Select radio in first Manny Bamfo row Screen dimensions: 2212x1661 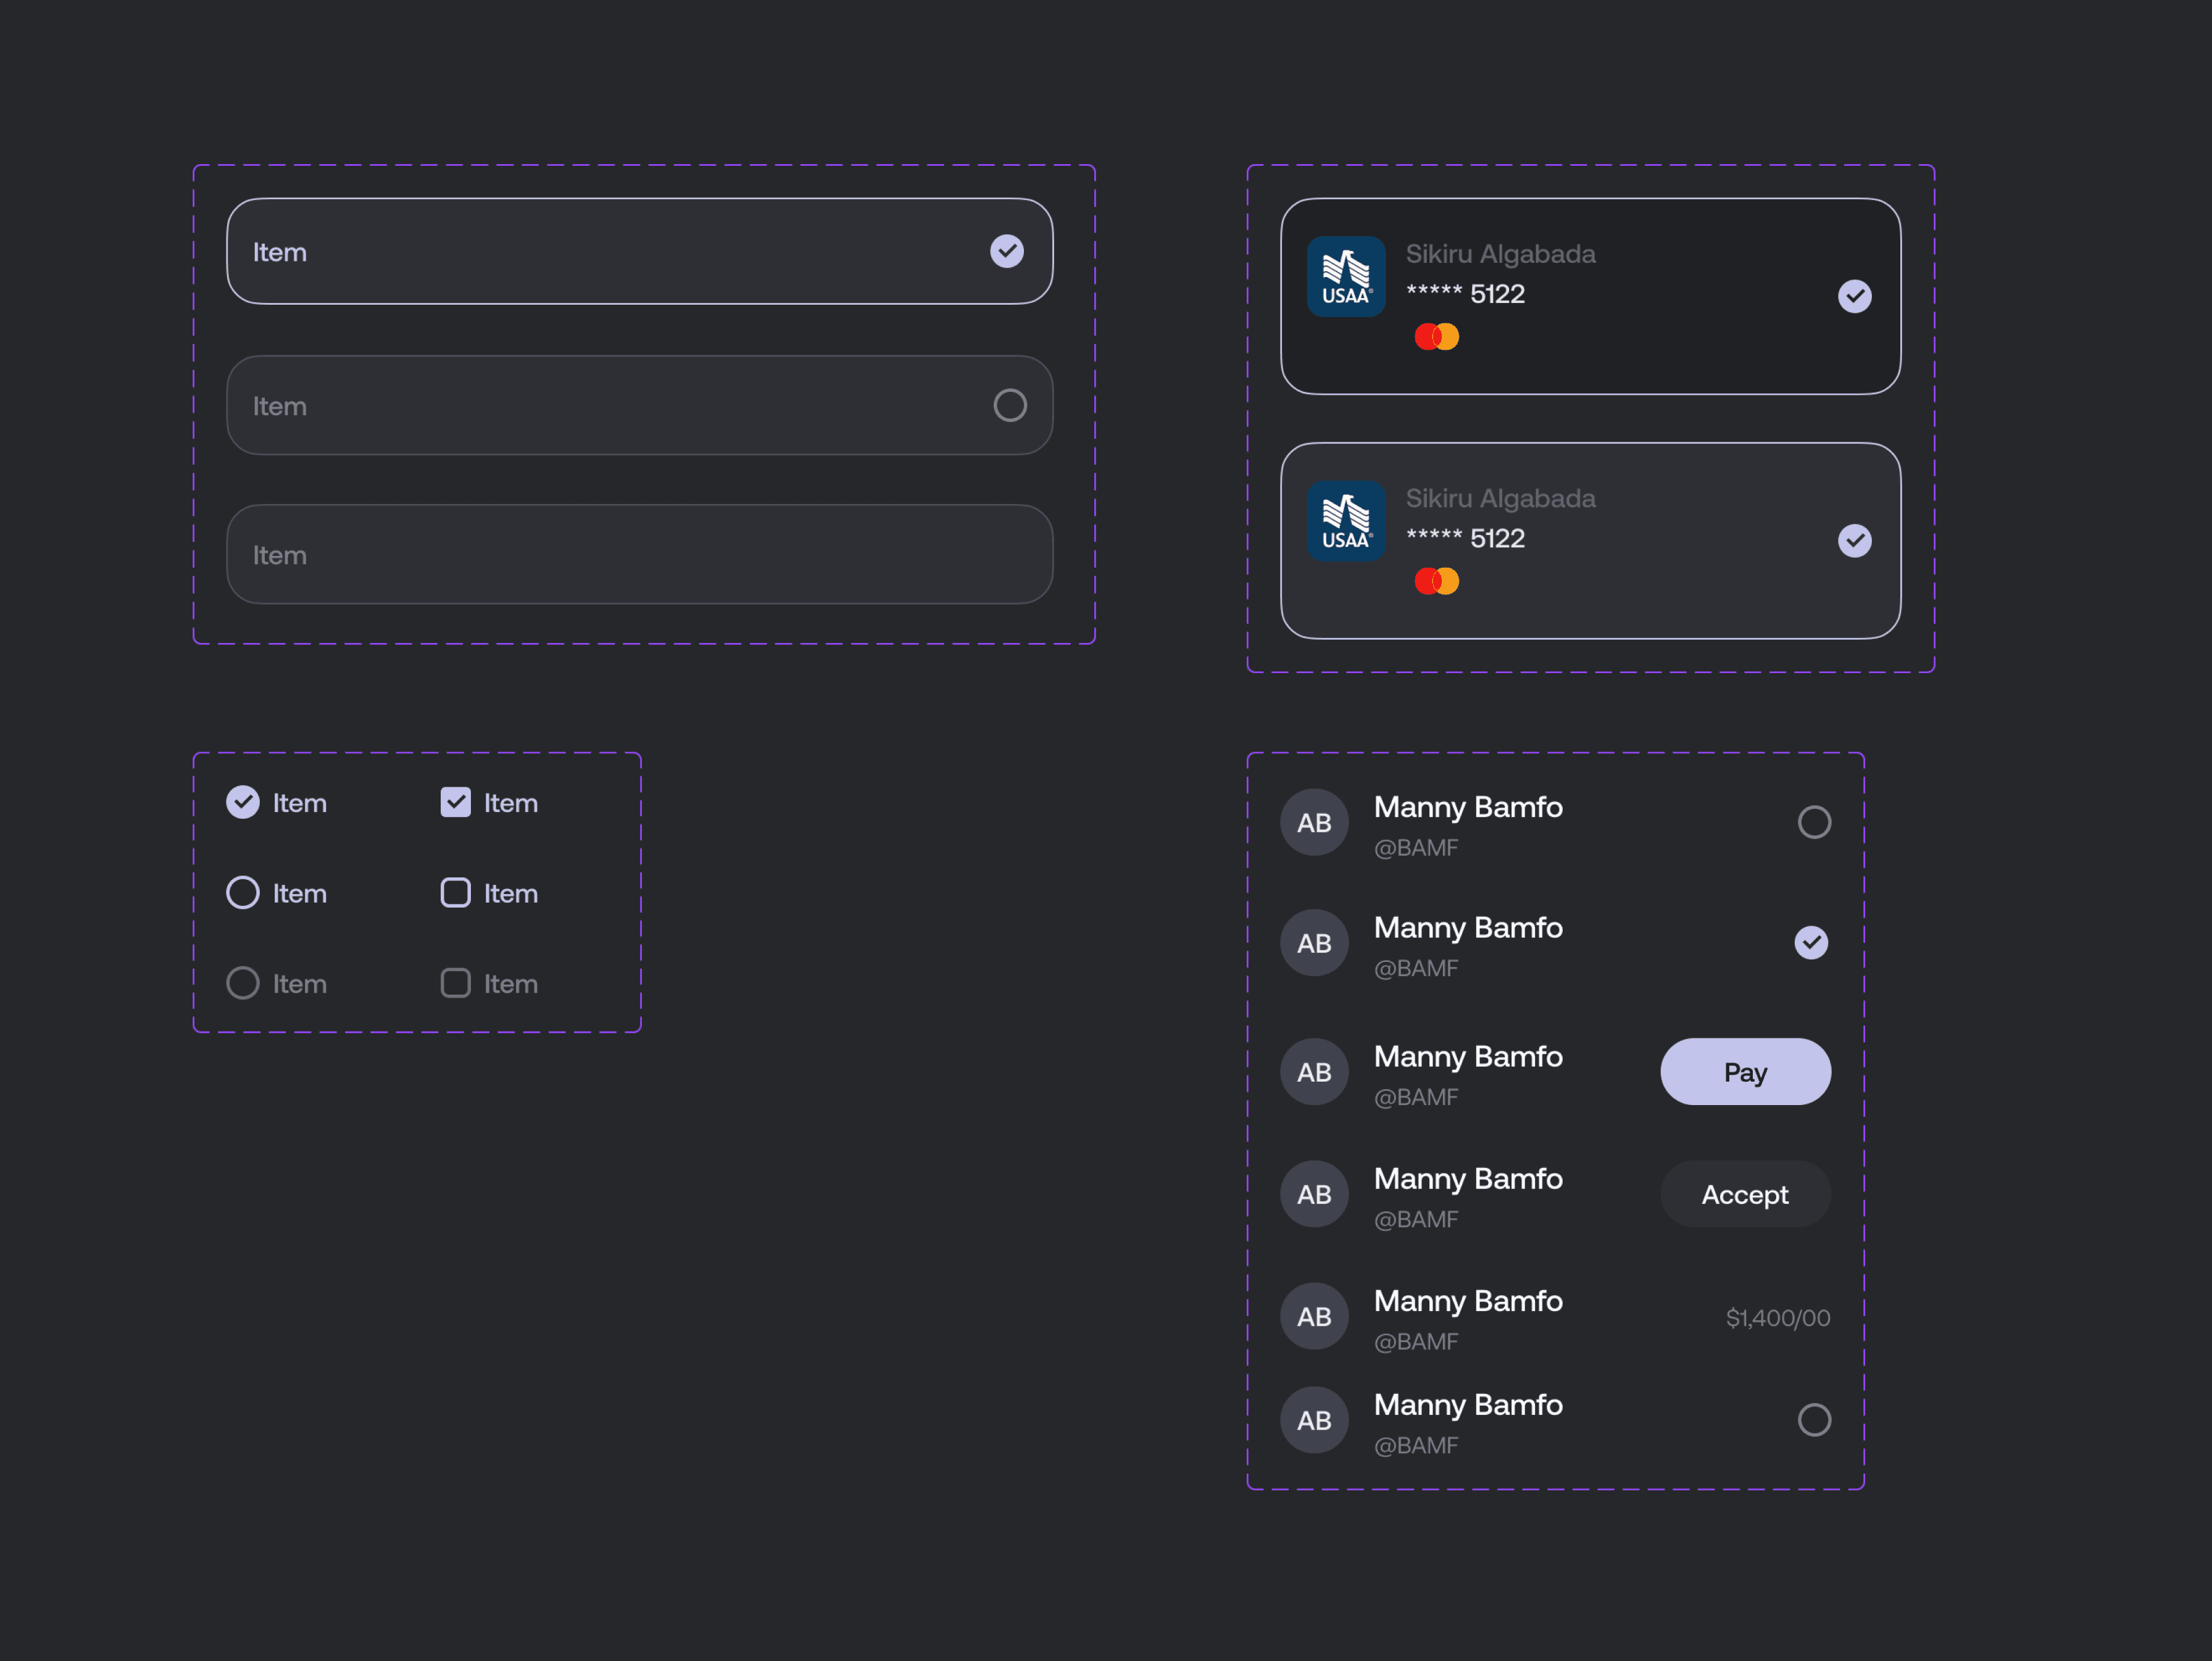point(1814,822)
